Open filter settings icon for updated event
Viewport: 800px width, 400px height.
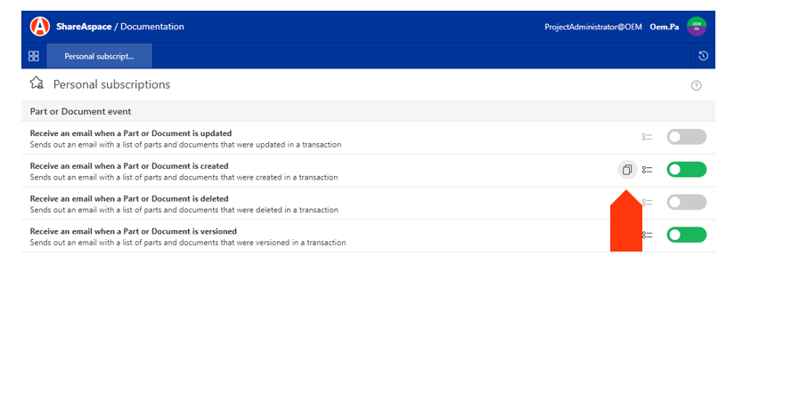[648, 137]
